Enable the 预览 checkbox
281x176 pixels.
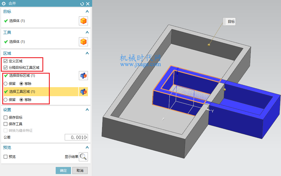pos(6,157)
